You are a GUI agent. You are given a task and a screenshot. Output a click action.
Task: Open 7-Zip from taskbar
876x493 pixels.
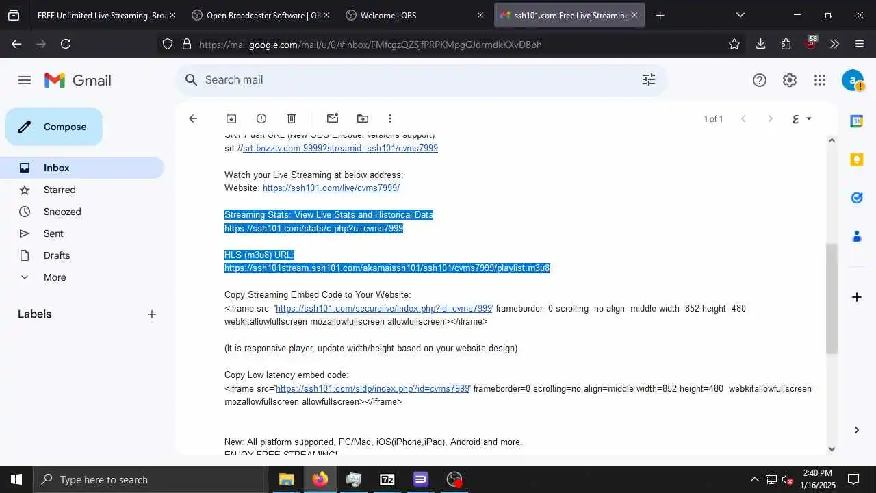(387, 479)
